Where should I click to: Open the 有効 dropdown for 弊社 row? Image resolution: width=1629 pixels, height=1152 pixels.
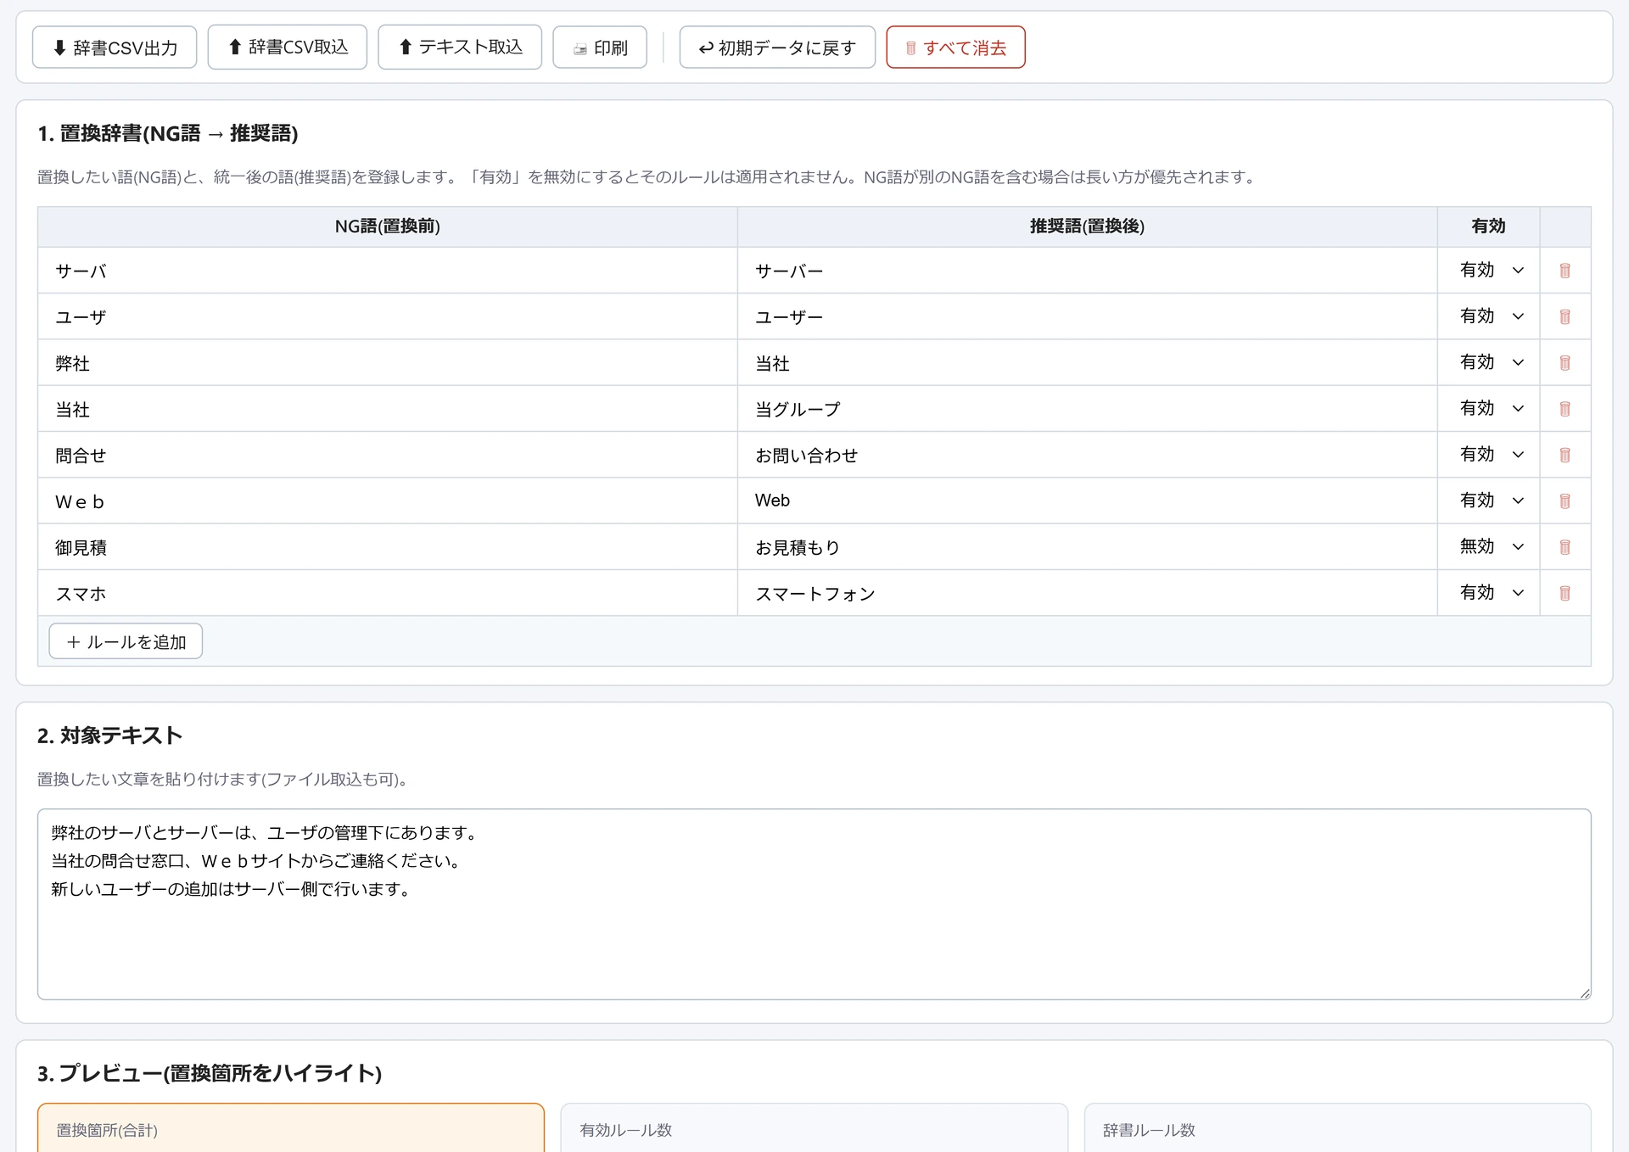point(1490,362)
